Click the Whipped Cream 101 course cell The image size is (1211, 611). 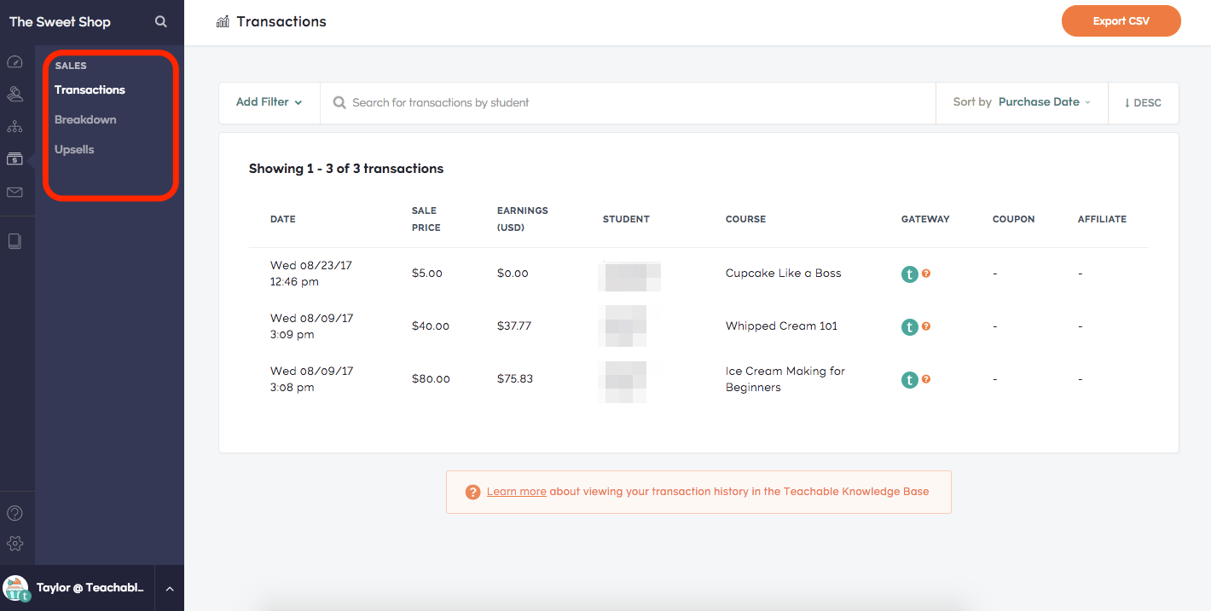(x=781, y=326)
